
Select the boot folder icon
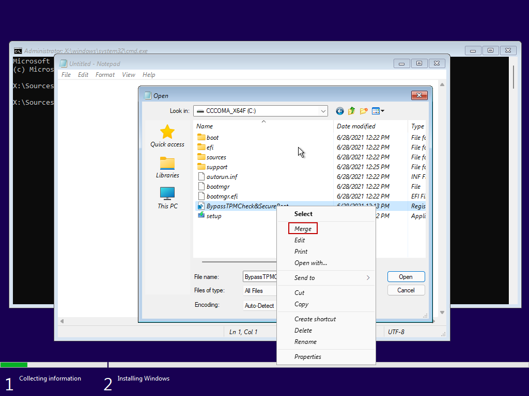coord(201,137)
